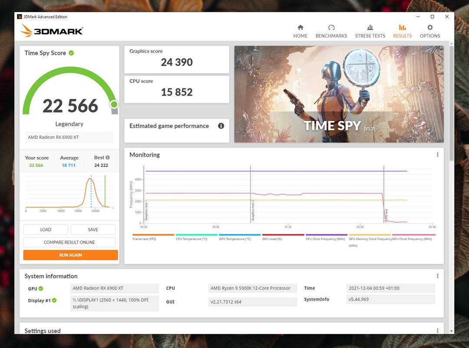This screenshot has width=469, height=348.
Task: Click the LOAD button
Action: pyautogui.click(x=46, y=230)
